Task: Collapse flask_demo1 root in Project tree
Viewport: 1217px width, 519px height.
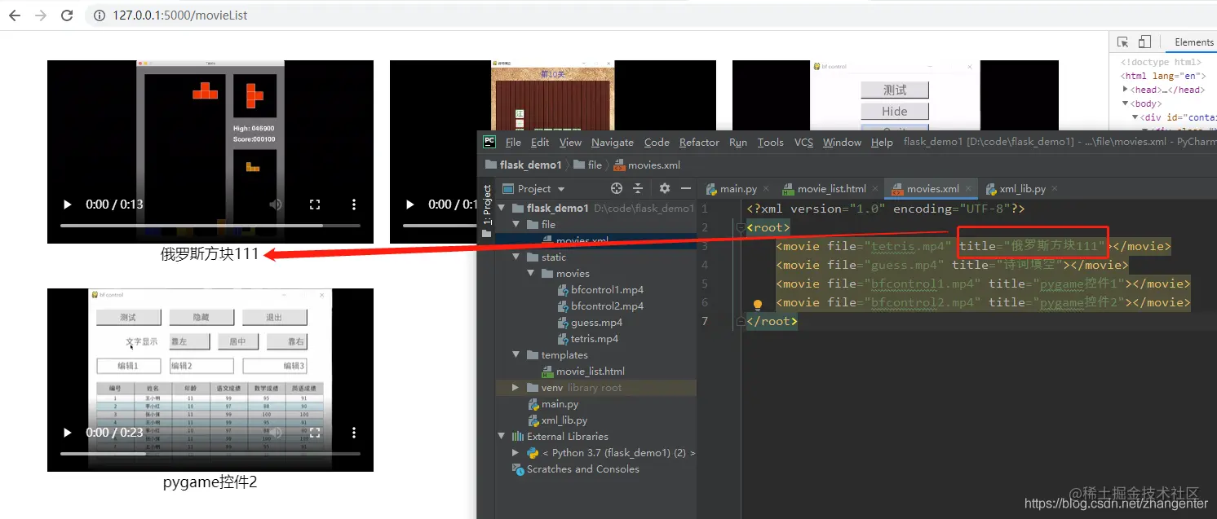Action: (502, 208)
